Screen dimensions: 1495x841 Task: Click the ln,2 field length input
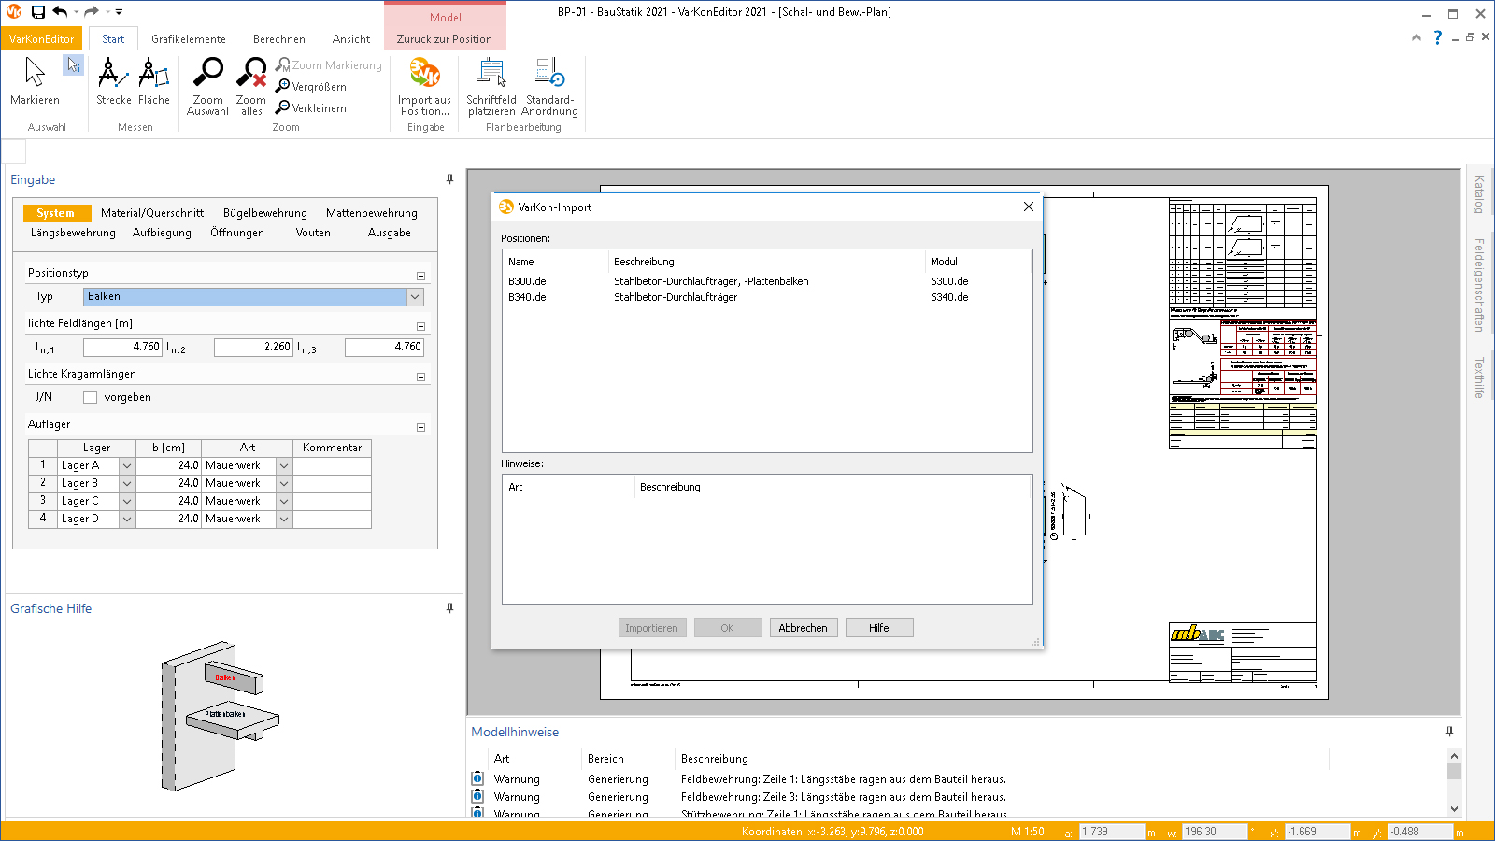[x=253, y=347]
